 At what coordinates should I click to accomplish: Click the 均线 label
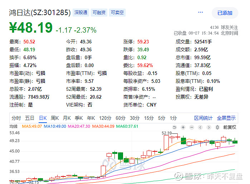pos(13,126)
